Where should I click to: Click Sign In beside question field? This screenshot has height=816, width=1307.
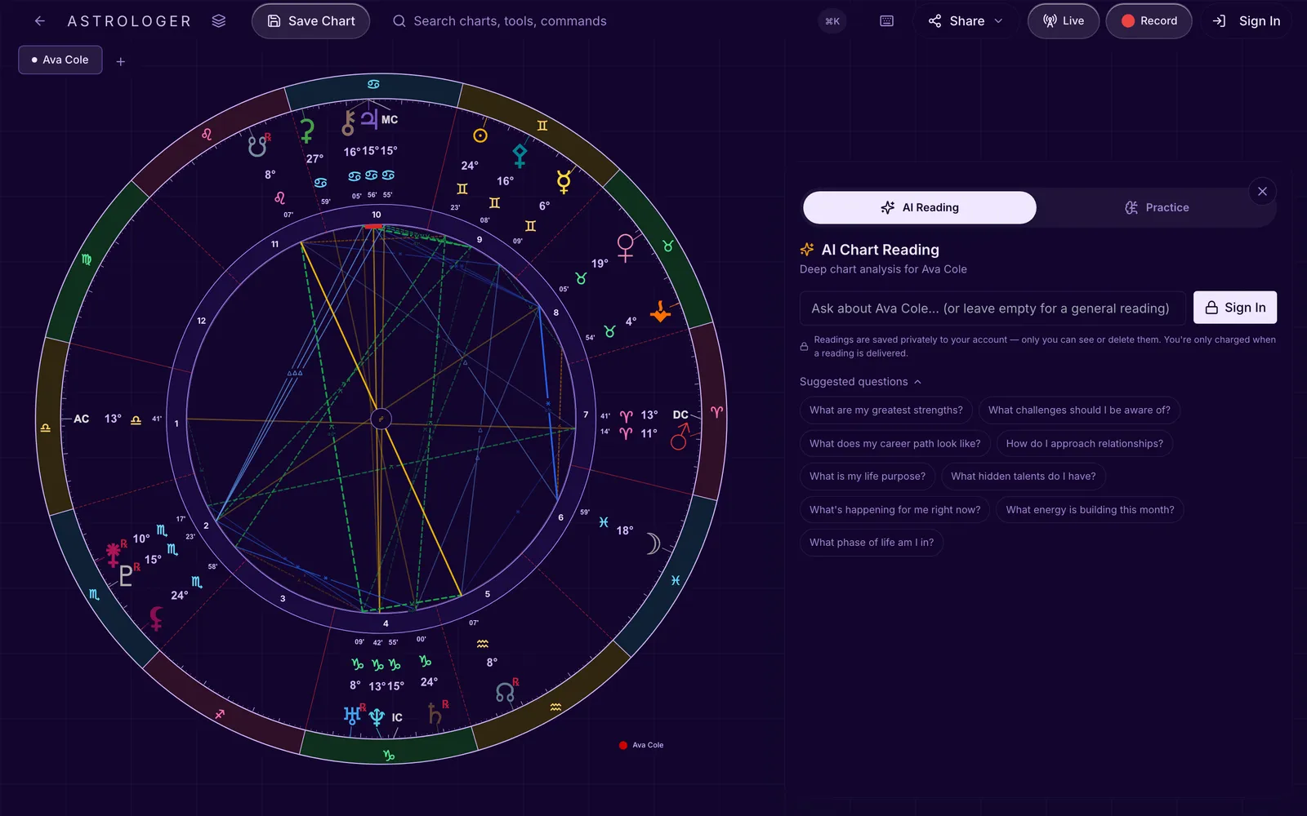coord(1235,308)
